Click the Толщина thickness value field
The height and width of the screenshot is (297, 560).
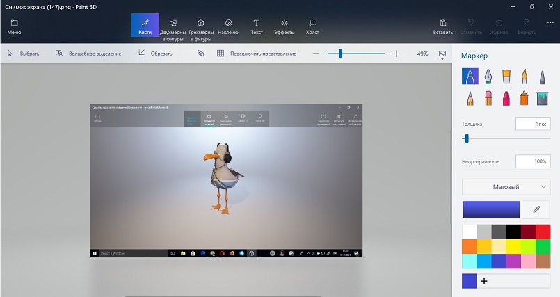point(533,124)
